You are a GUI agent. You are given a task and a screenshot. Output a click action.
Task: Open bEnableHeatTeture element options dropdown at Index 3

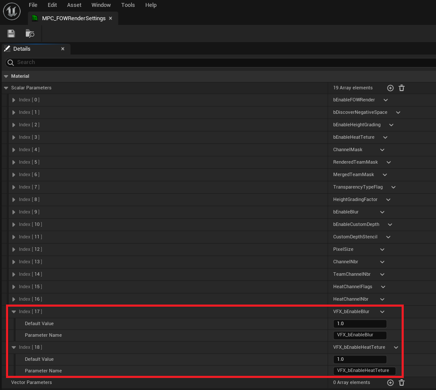(x=385, y=137)
